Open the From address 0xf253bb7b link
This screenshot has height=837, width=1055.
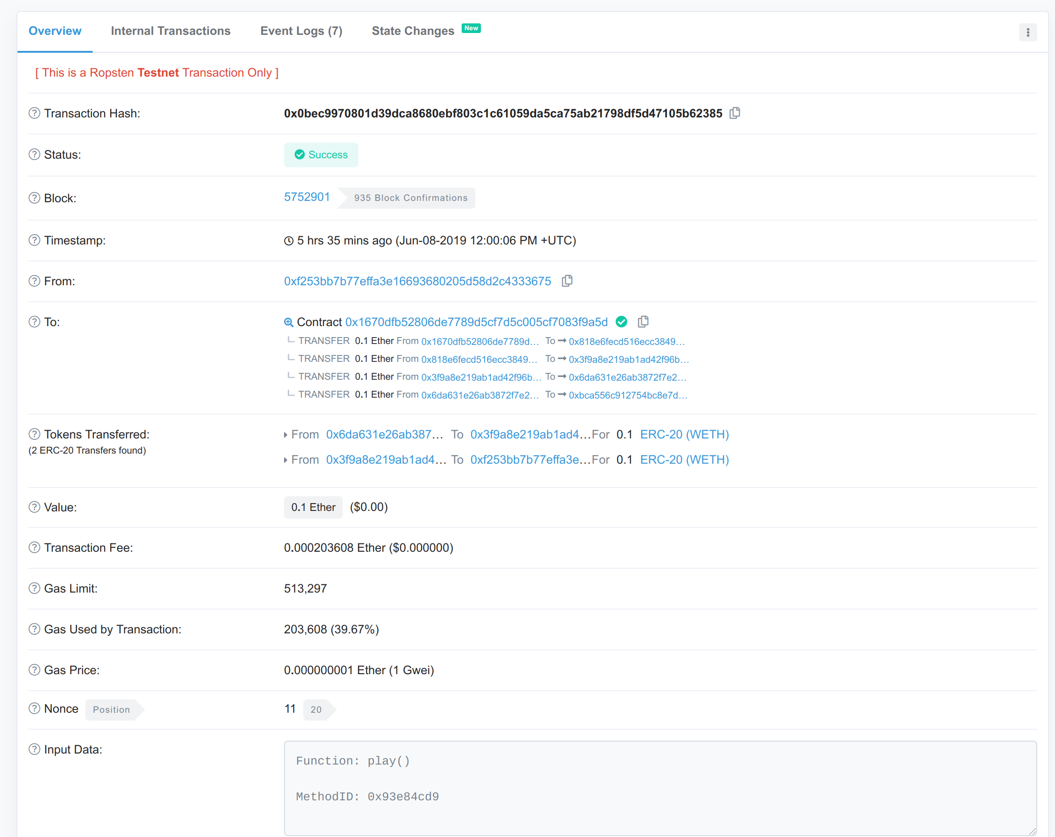[417, 281]
